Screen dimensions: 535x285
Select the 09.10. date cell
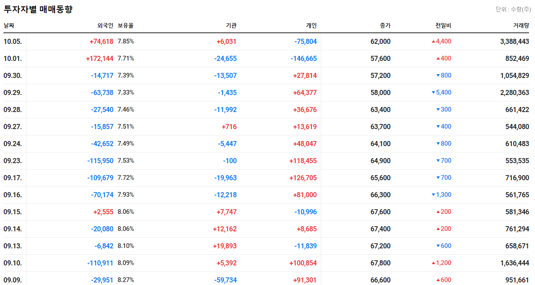13,263
